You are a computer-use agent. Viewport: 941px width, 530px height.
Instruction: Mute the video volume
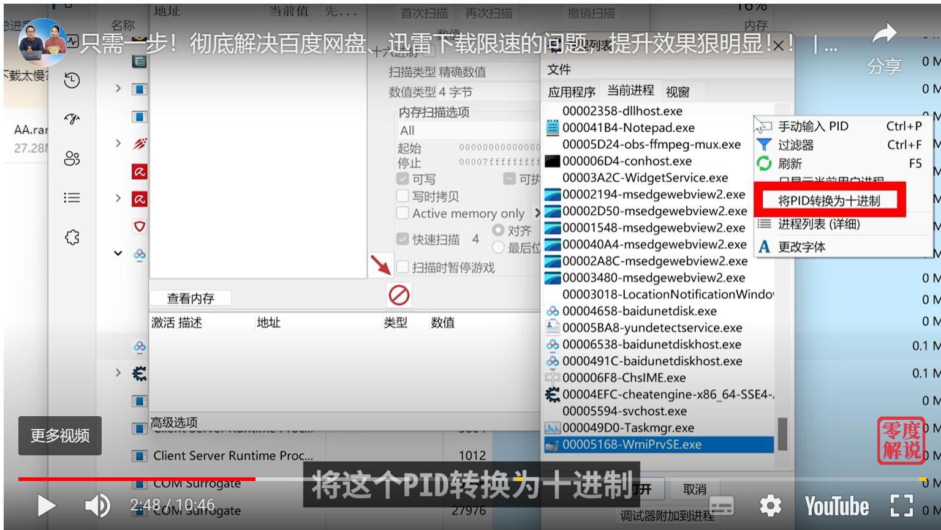coord(97,506)
